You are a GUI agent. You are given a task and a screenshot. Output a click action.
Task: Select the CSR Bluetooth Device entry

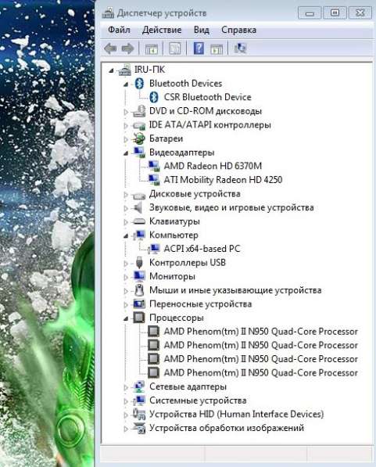point(207,97)
